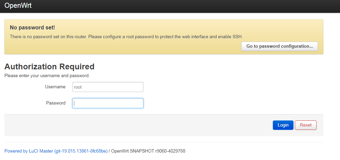Click the "Please enter your username and password" text
The image size is (340, 160).
(x=47, y=76)
